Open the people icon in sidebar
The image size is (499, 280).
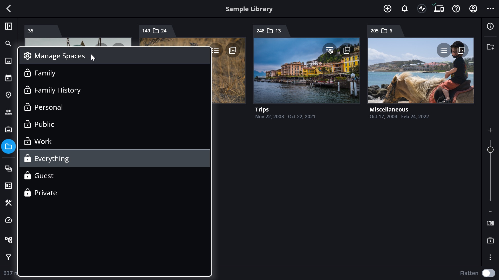(8, 112)
